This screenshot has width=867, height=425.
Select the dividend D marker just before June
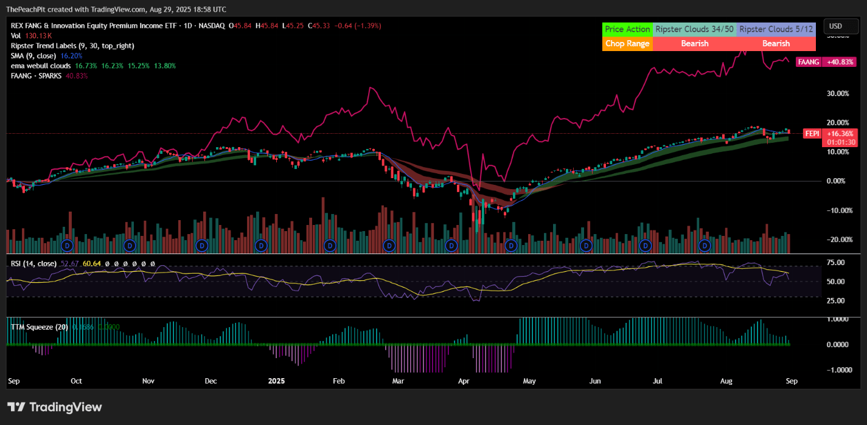coord(586,246)
